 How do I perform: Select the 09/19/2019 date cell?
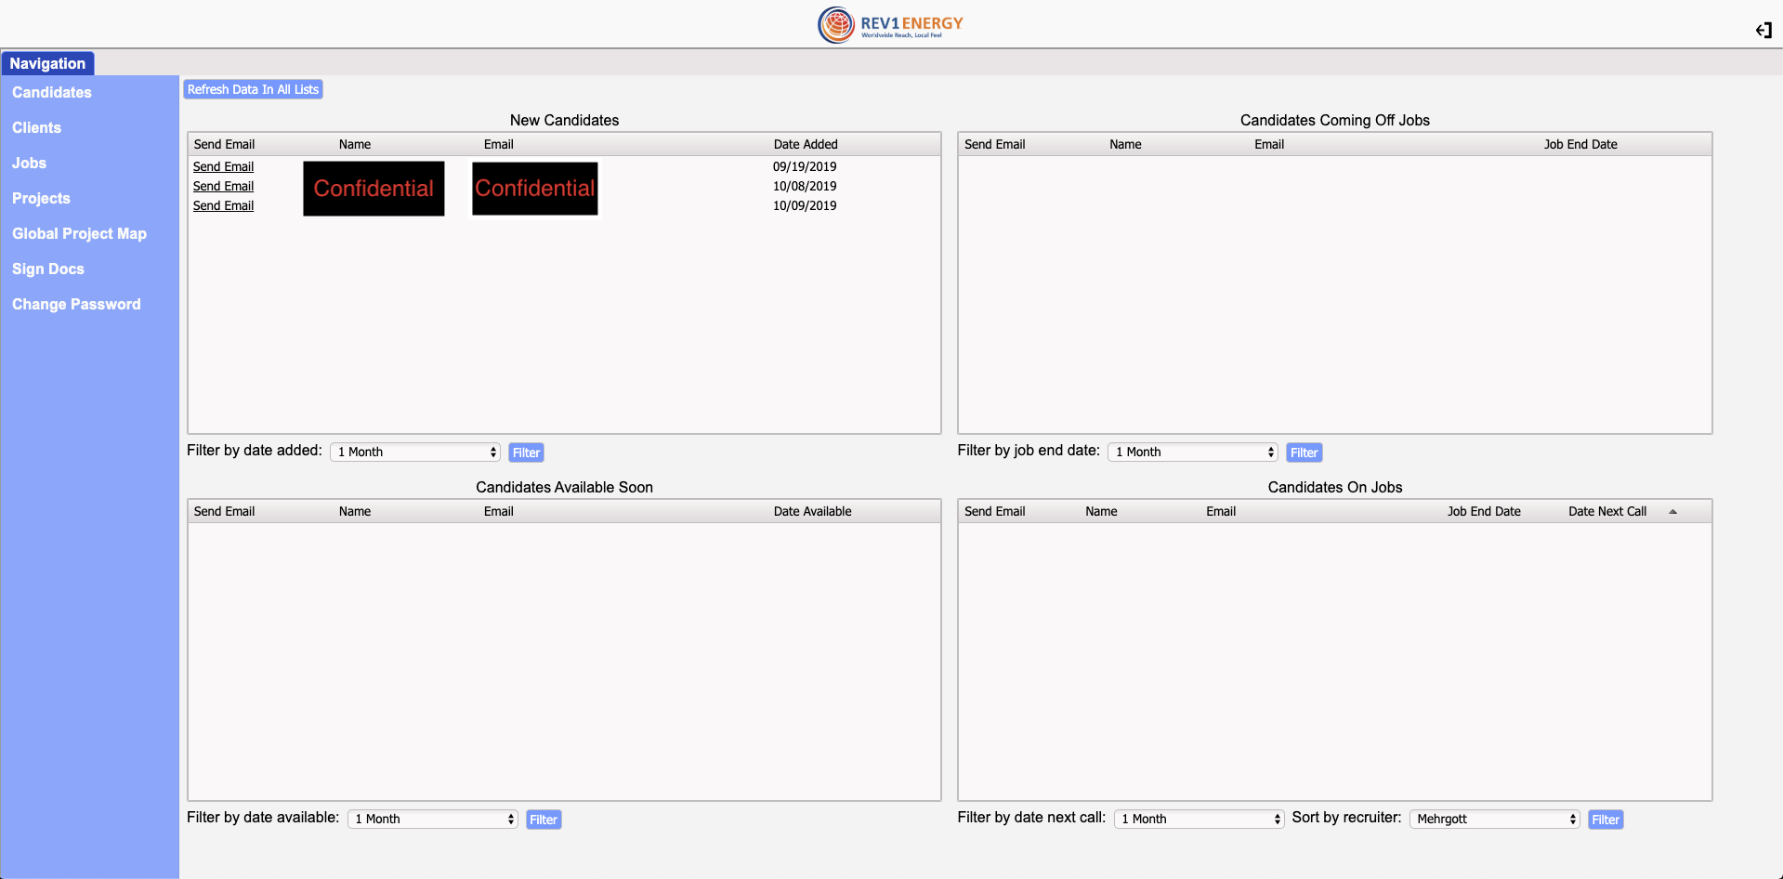(805, 166)
